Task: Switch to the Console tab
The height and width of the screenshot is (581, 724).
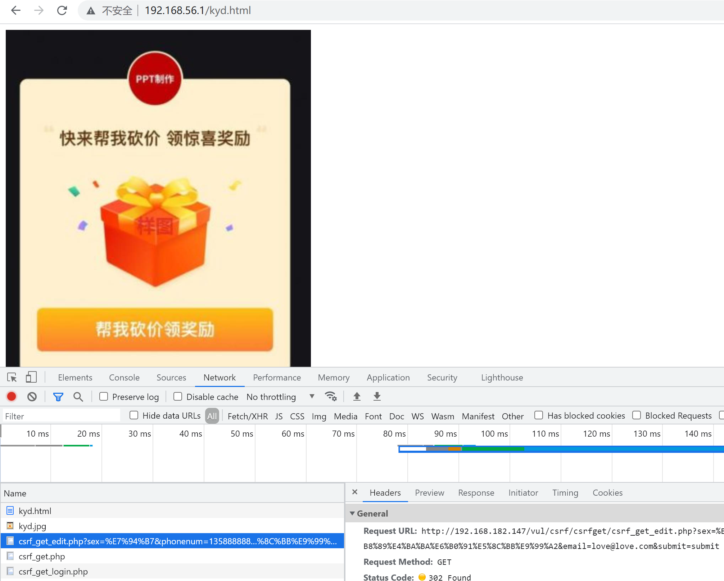Action: click(x=124, y=377)
